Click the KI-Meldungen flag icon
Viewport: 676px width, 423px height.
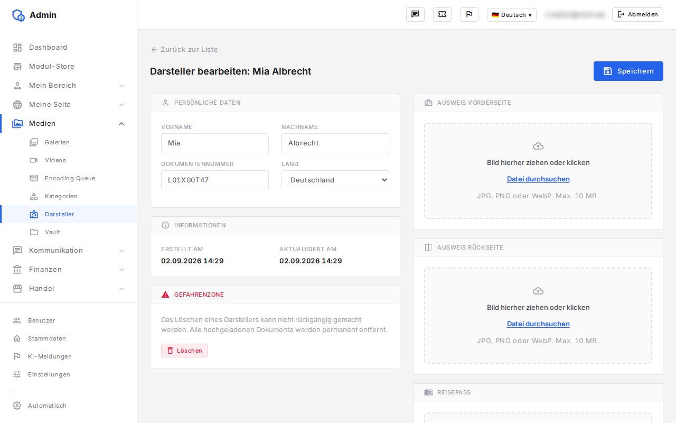tap(17, 356)
